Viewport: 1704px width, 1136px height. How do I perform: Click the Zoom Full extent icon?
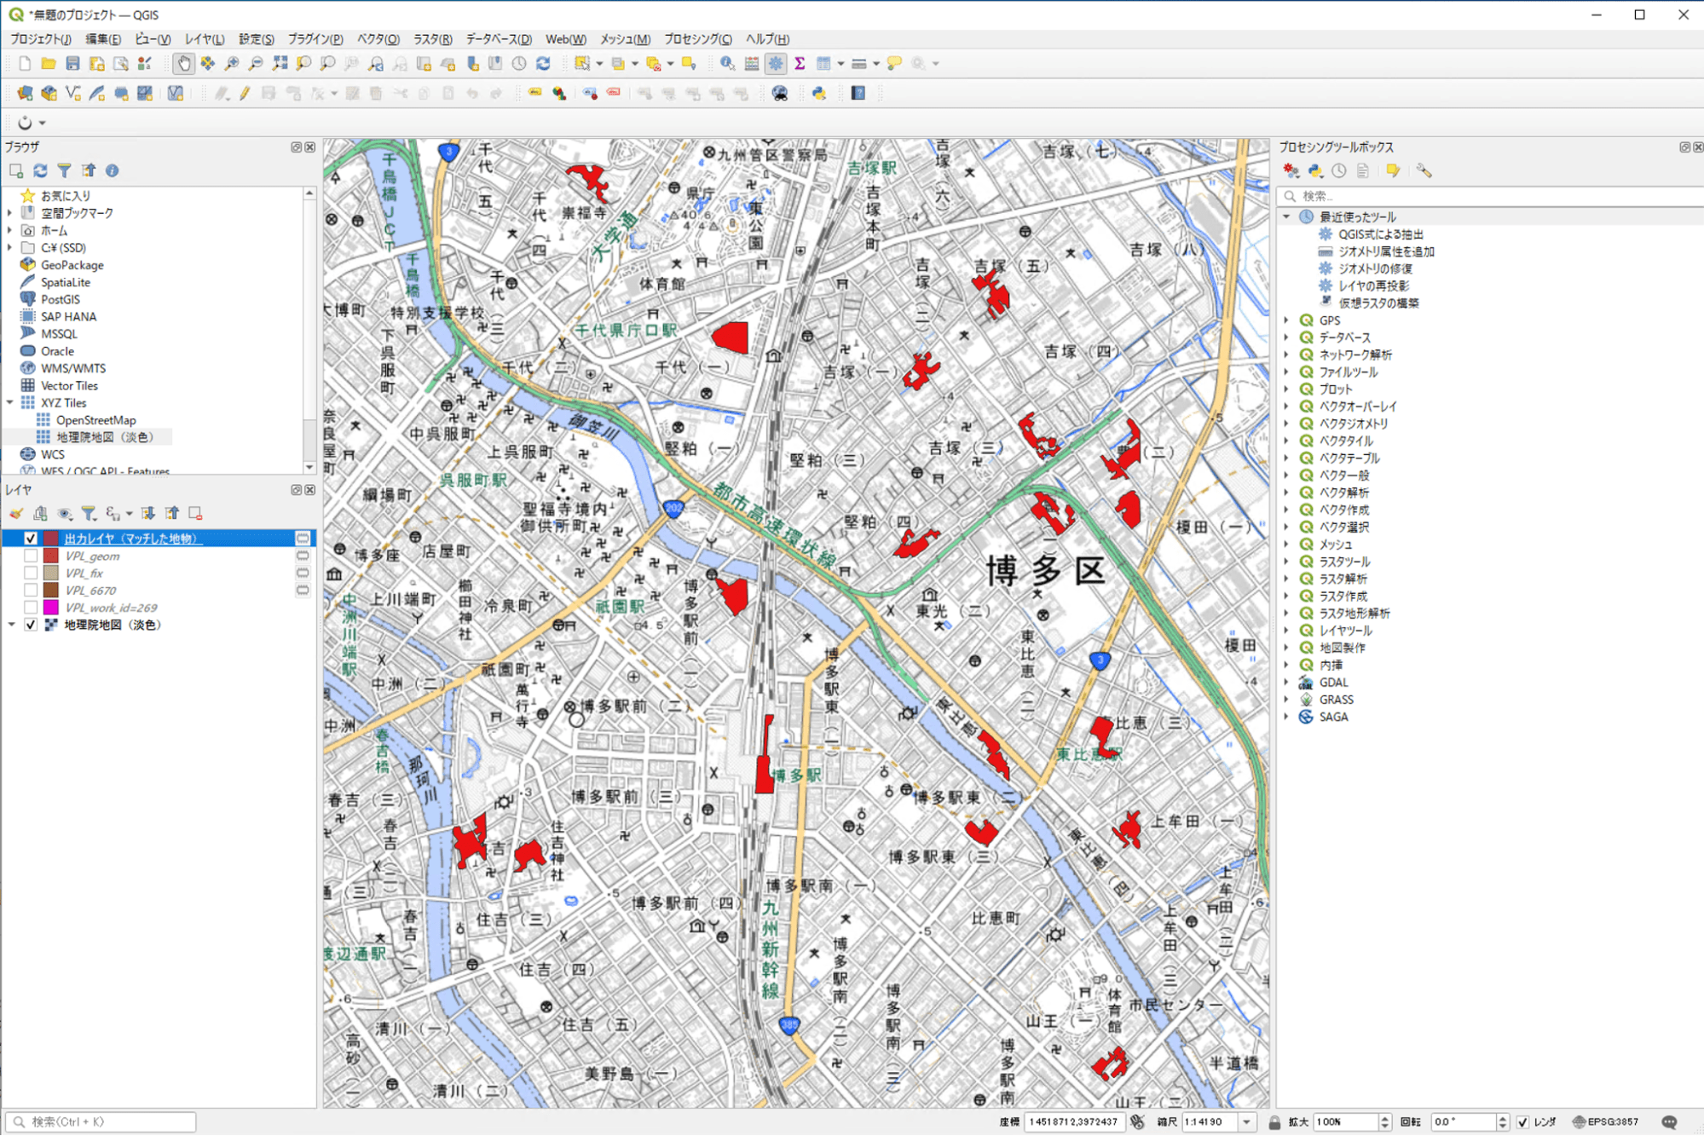pos(280,64)
